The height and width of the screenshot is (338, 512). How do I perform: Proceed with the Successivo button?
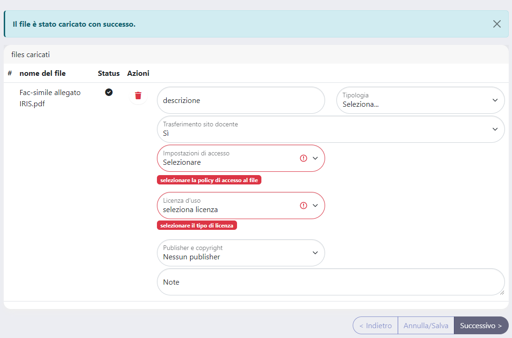pyautogui.click(x=481, y=325)
